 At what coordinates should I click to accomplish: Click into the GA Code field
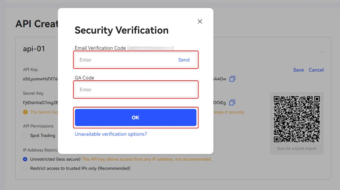point(135,90)
